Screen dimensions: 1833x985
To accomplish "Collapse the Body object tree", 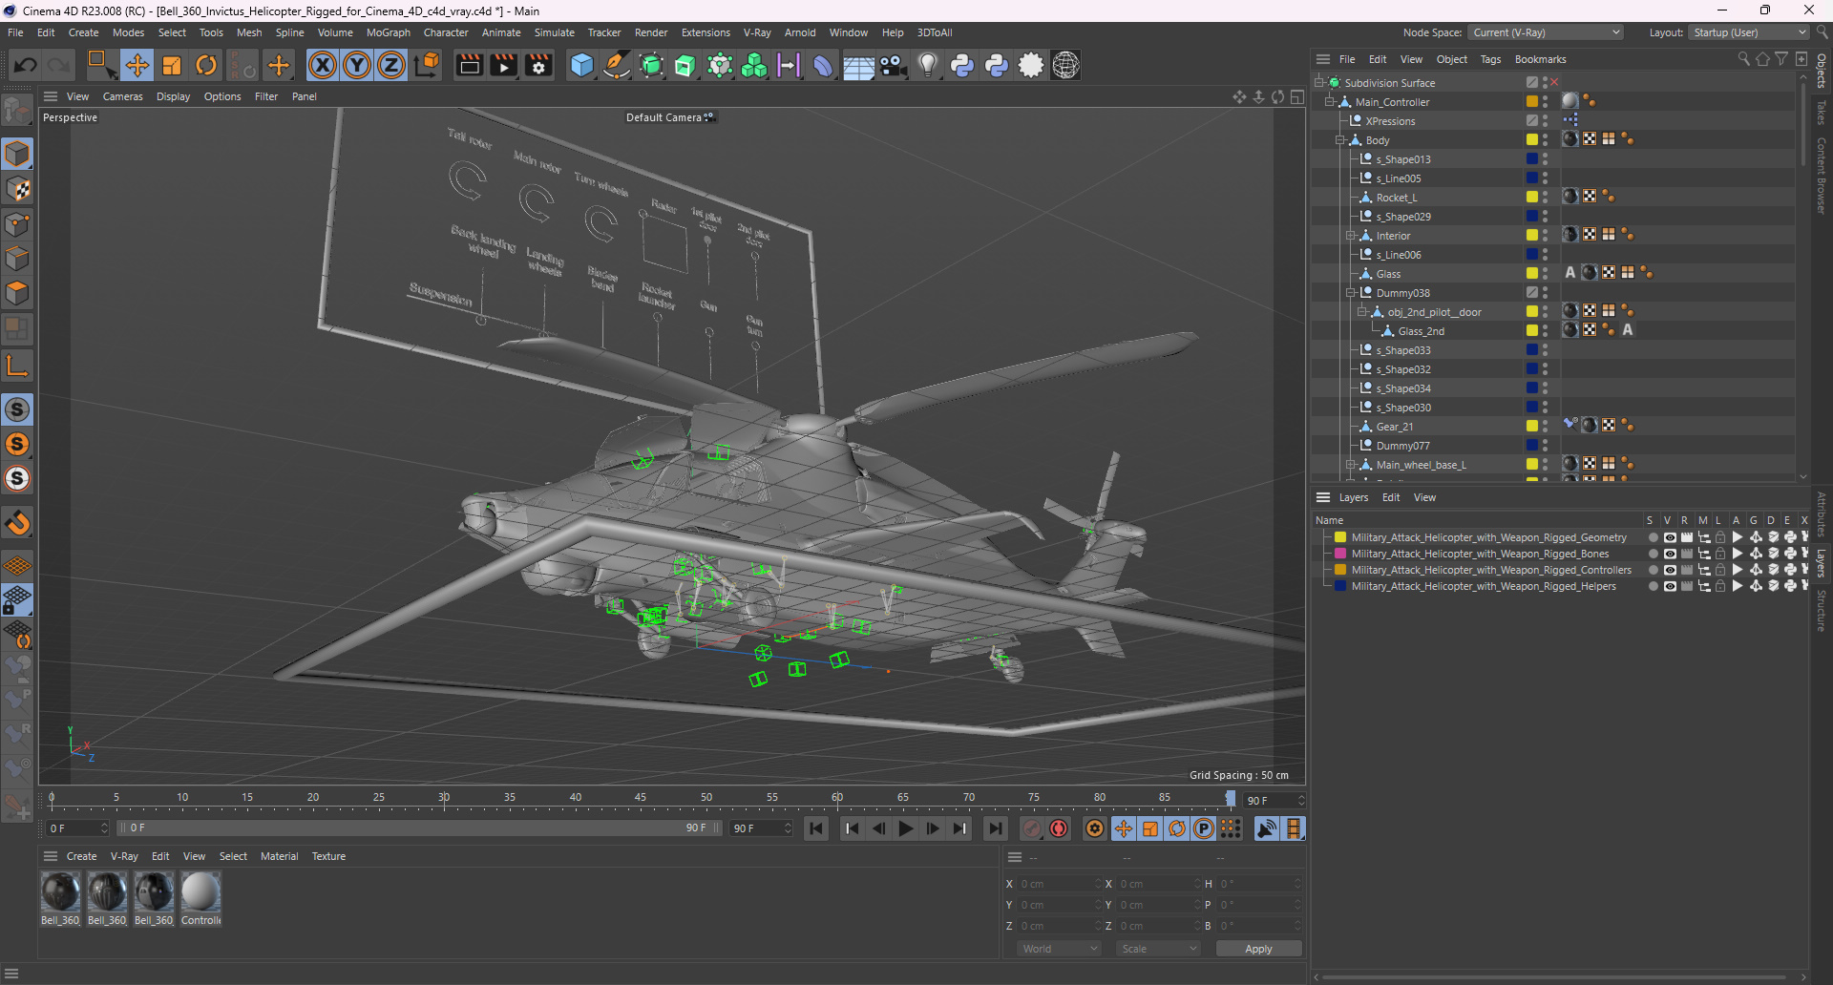I will [1340, 140].
